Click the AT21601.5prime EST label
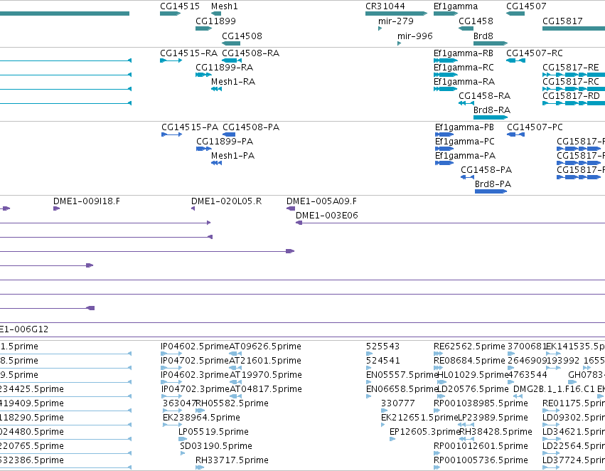 point(265,361)
